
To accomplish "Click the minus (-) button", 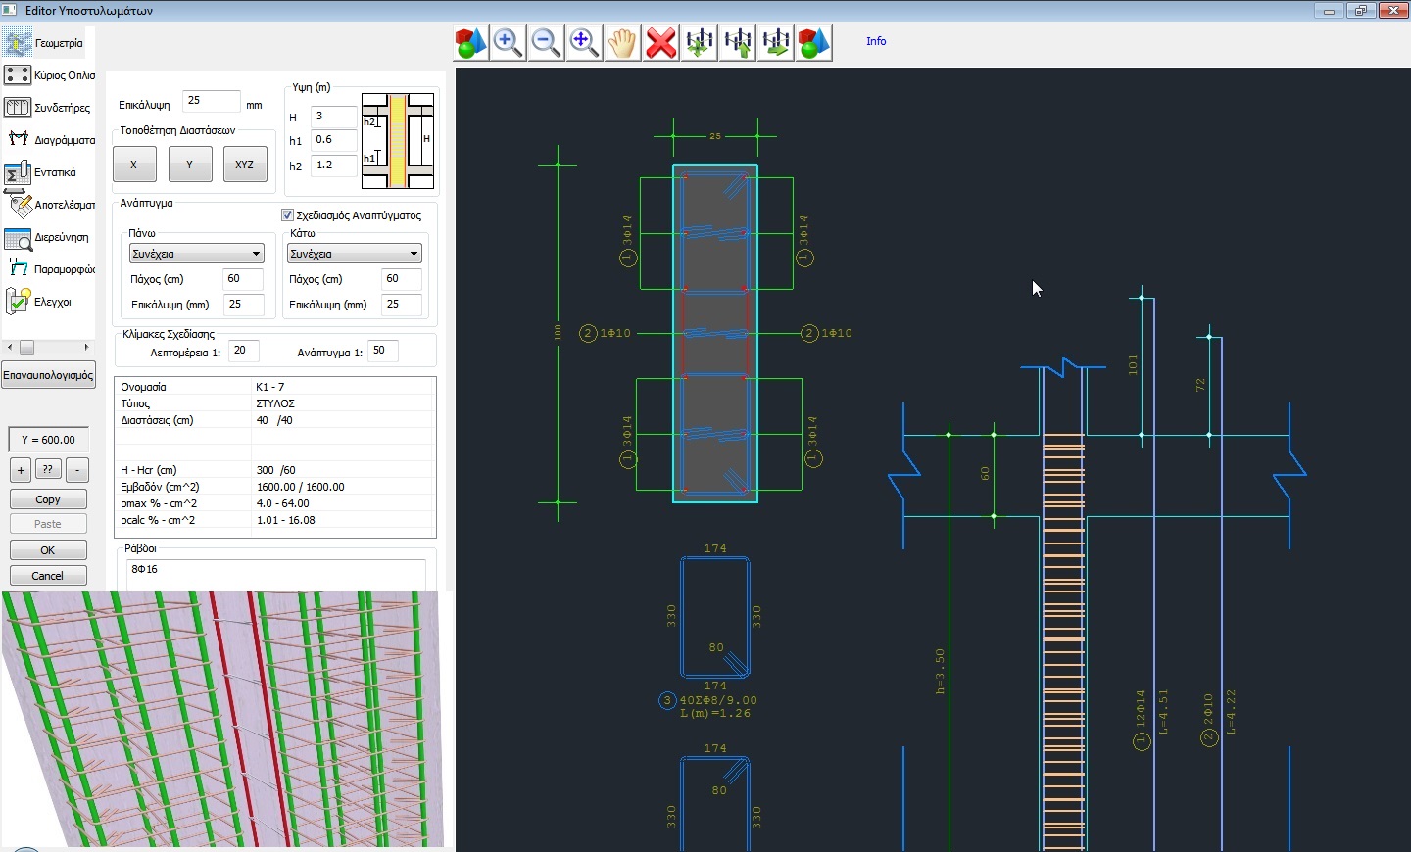I will [x=77, y=470].
